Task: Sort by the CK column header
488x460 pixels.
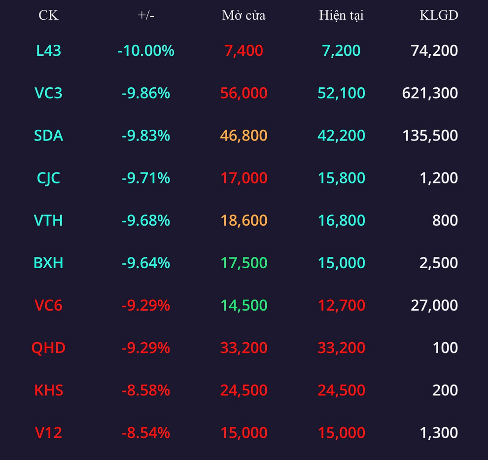Action: pos(48,15)
